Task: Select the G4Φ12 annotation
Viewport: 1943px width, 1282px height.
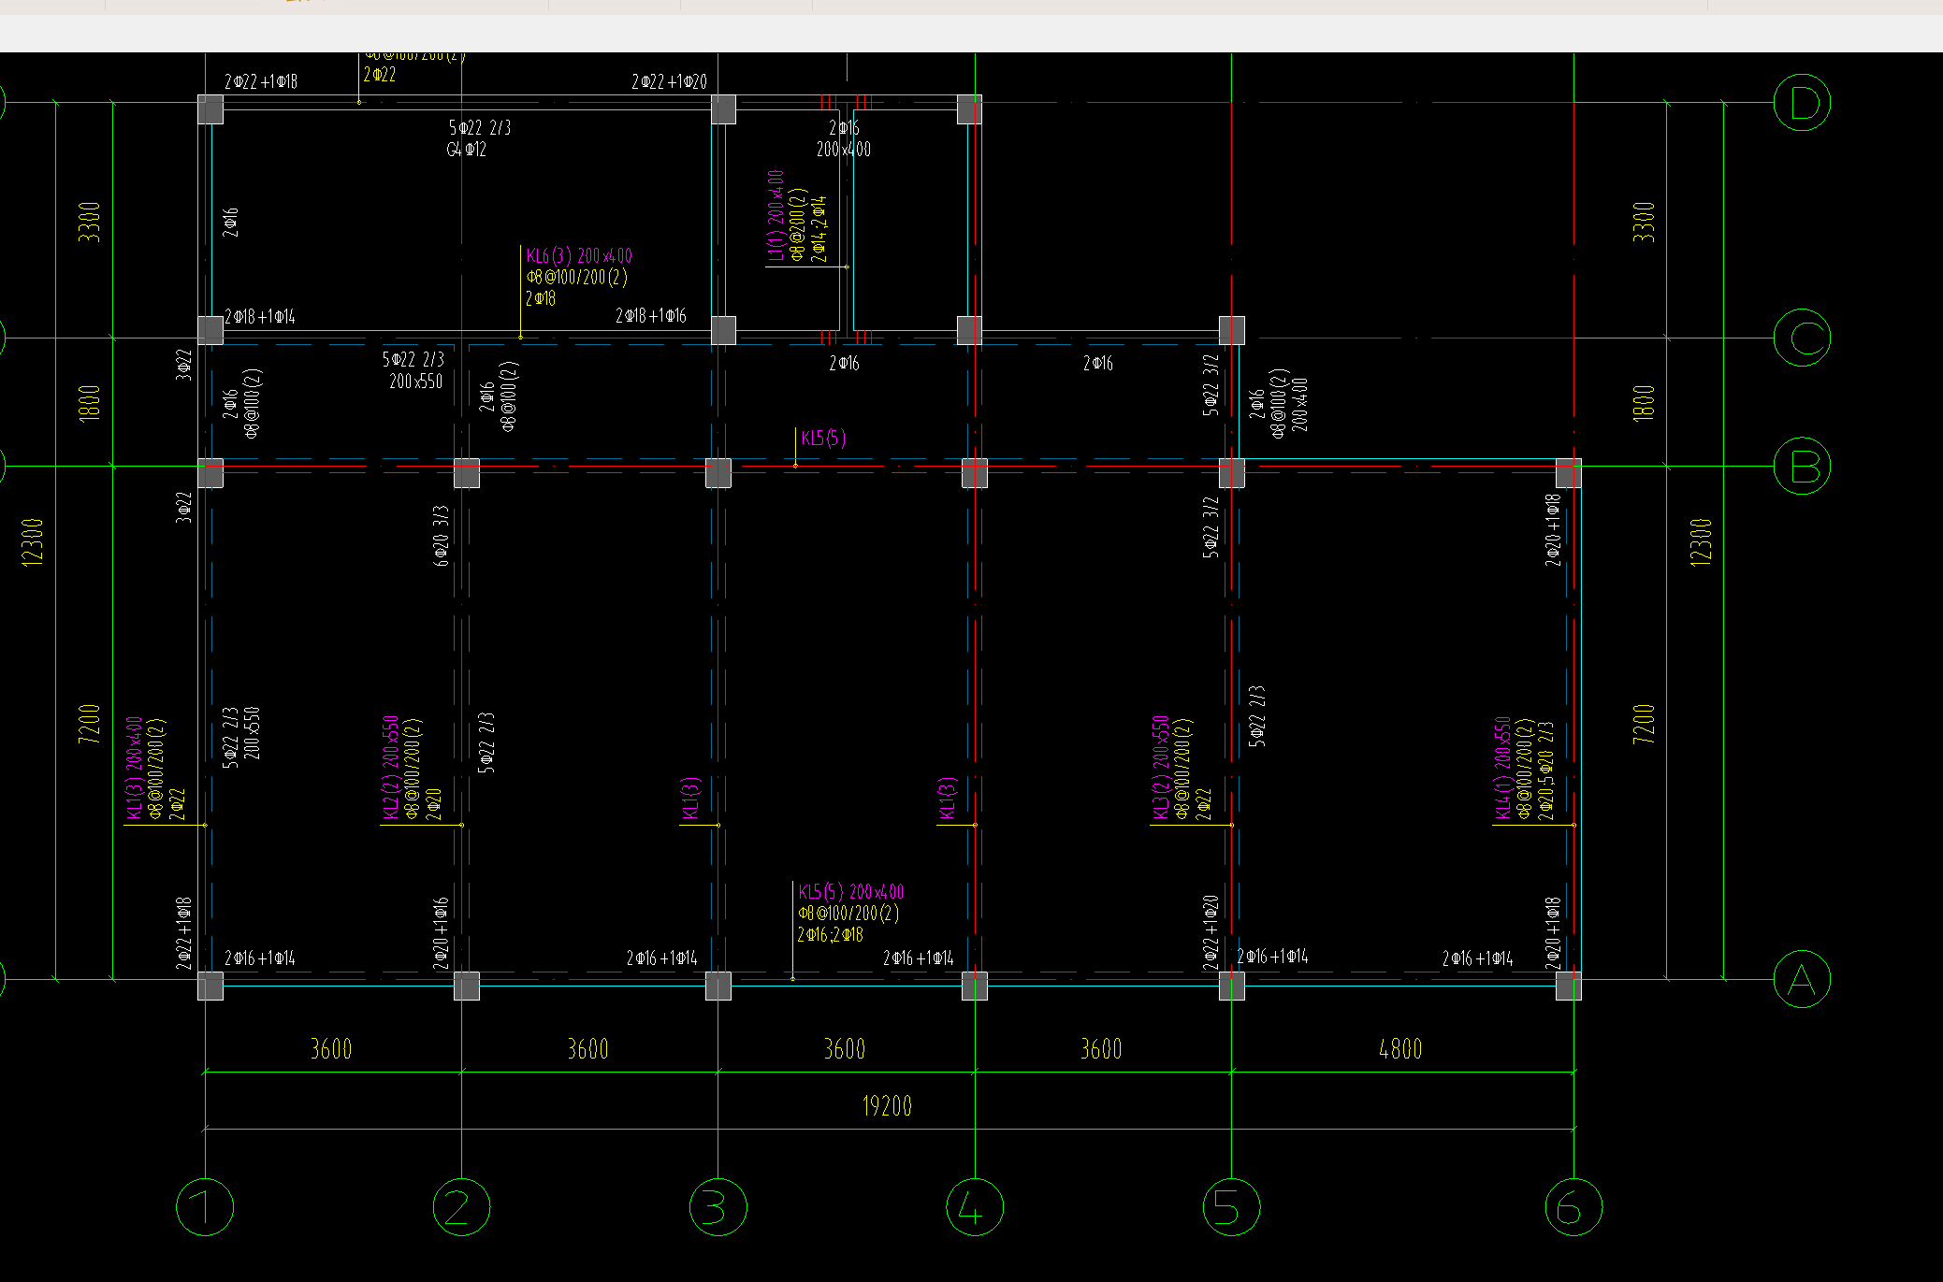Action: pyautogui.click(x=467, y=150)
